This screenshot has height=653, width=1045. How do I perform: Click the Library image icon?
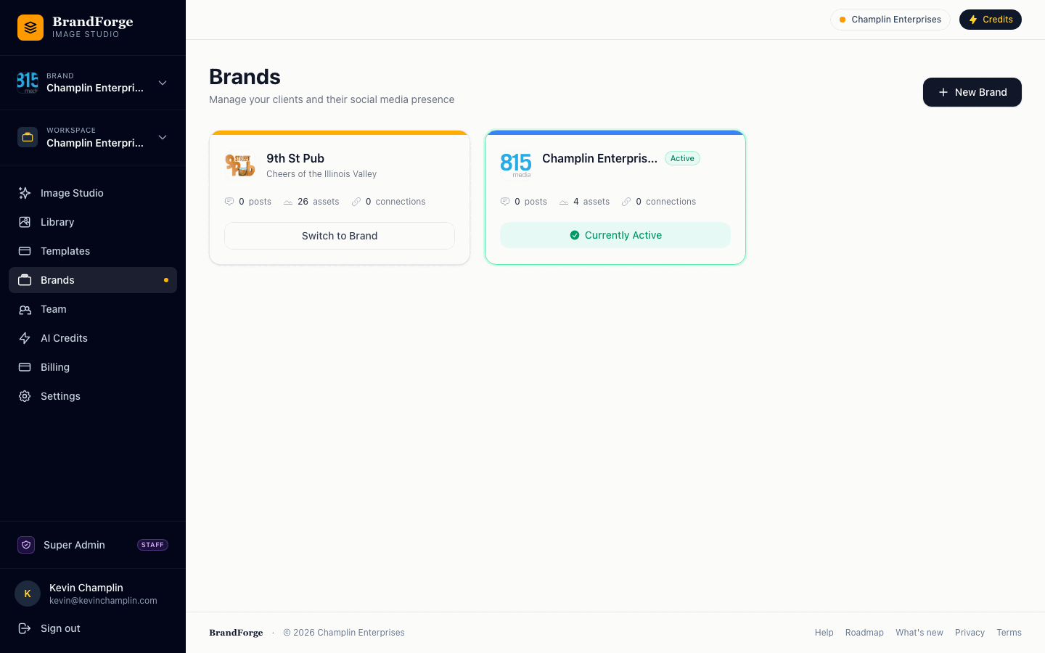25,222
